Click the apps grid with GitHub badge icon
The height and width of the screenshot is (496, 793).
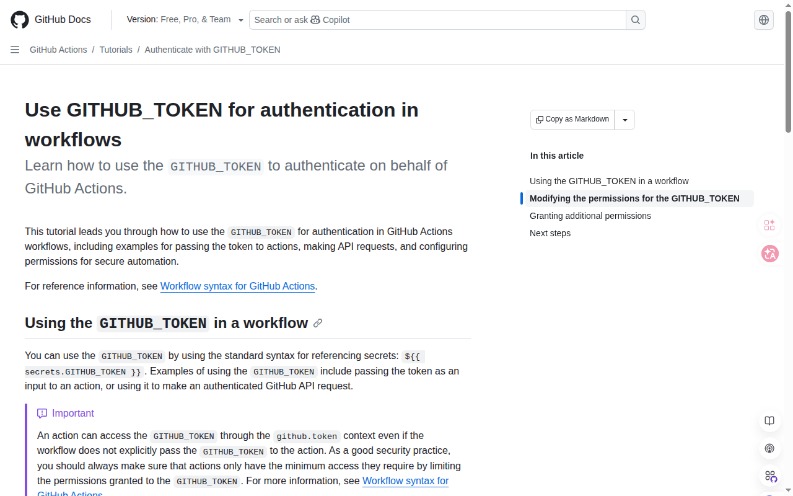coord(770,476)
